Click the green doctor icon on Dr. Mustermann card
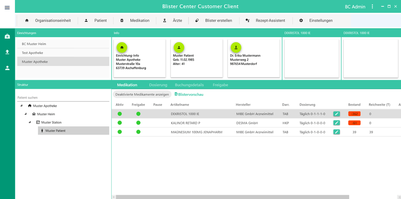The image size is (401, 199). (236, 47)
